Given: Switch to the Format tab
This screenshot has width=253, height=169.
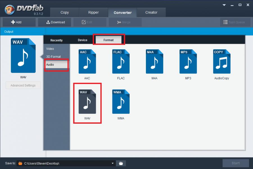Looking at the screenshot, I should pyautogui.click(x=109, y=40).
